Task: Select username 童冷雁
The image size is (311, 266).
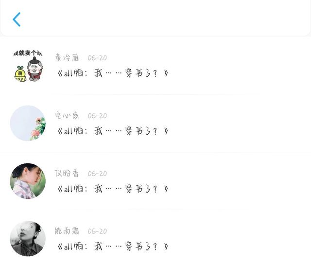Action: 67,58
